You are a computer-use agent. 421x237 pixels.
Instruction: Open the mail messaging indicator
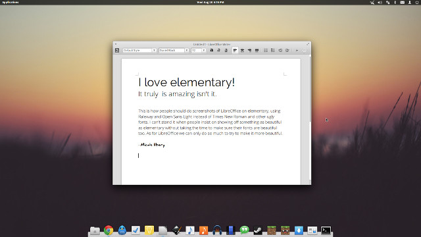pyautogui.click(x=402, y=3)
